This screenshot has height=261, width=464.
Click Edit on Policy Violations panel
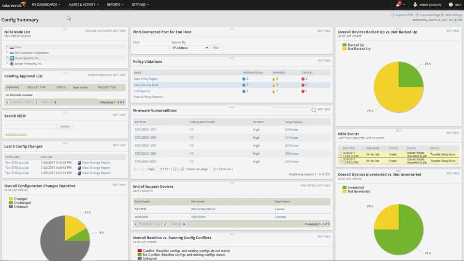click(x=320, y=61)
